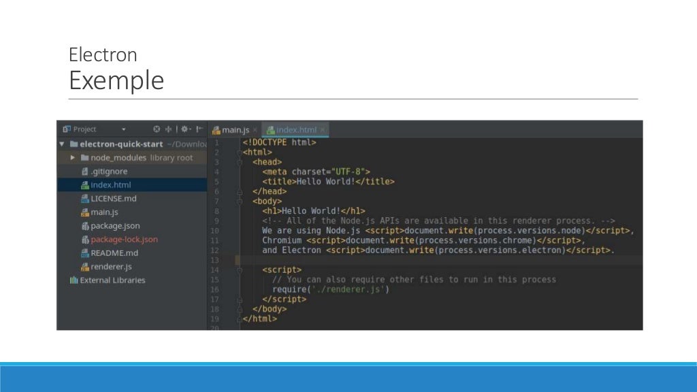Click the package.json file icon
The height and width of the screenshot is (392, 697).
85,226
